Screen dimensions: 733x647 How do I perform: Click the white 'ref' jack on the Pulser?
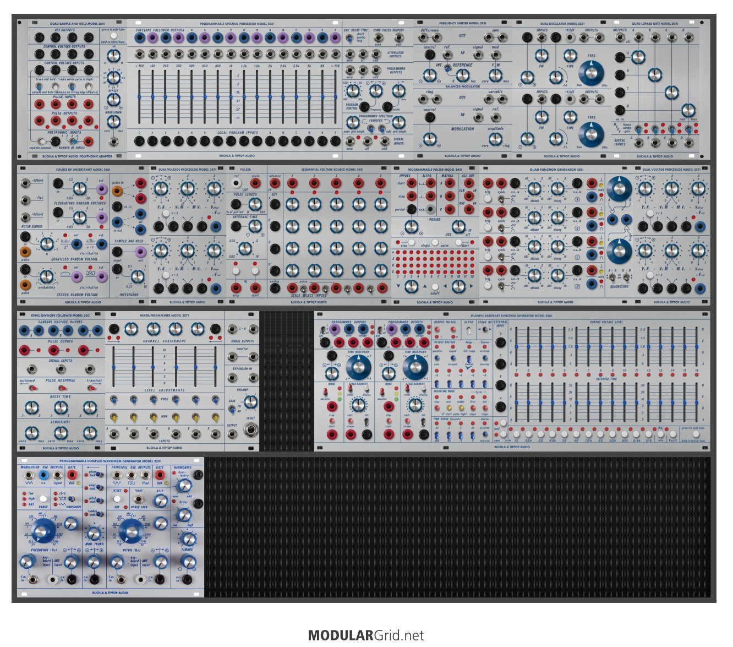[236, 184]
